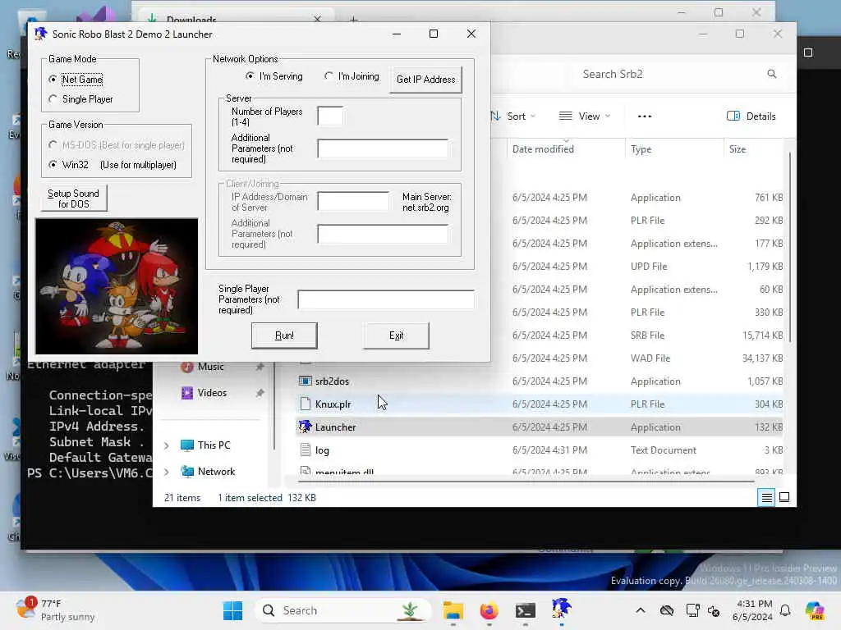Open the notifications bell icon
Screen dimensions: 841x630
point(785,610)
